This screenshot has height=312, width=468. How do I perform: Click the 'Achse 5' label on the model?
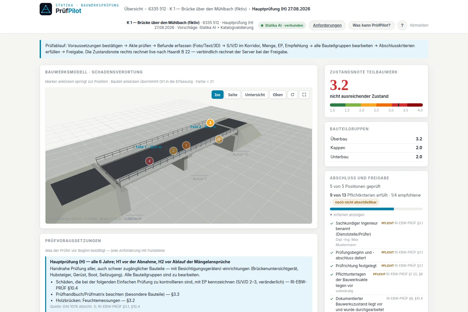pyautogui.click(x=200, y=179)
